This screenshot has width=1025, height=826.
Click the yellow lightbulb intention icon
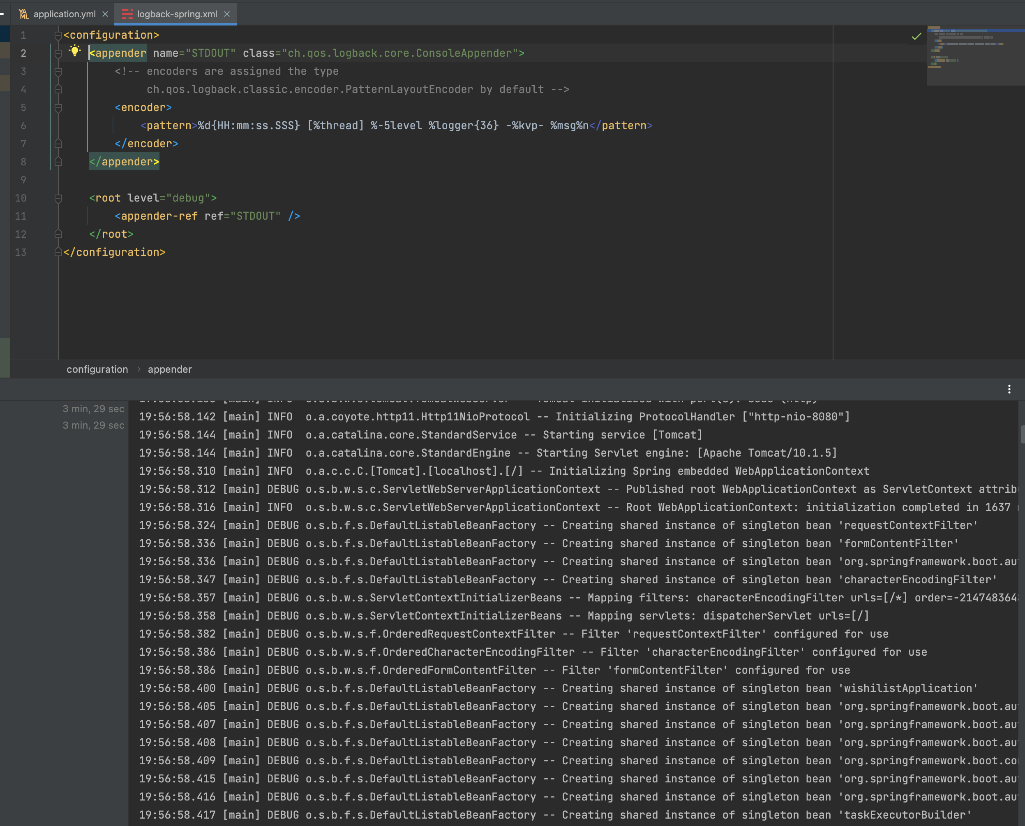pyautogui.click(x=75, y=51)
